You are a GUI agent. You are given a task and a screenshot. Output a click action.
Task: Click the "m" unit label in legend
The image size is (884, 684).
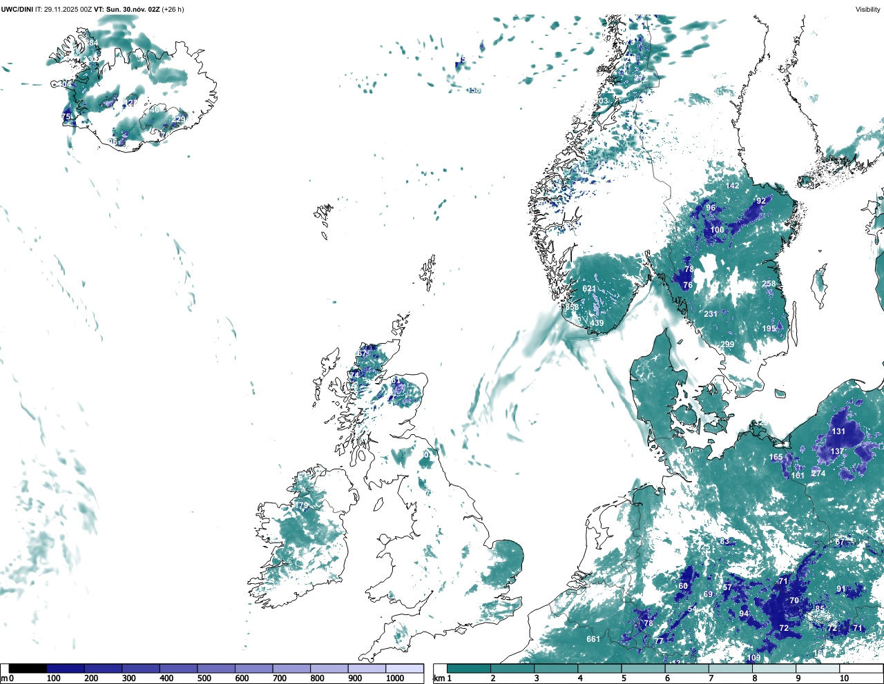[x=4, y=678]
